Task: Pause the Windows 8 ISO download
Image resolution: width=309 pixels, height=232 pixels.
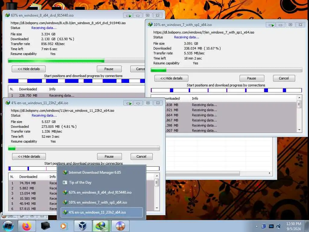Action: (x=109, y=69)
